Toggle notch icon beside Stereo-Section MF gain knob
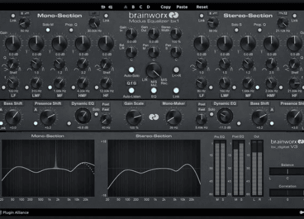This screenshot has width=304, height=219. coord(238,52)
